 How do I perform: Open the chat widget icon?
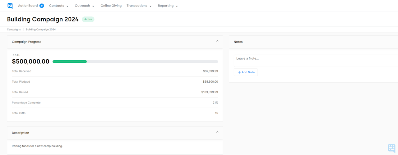391,148
